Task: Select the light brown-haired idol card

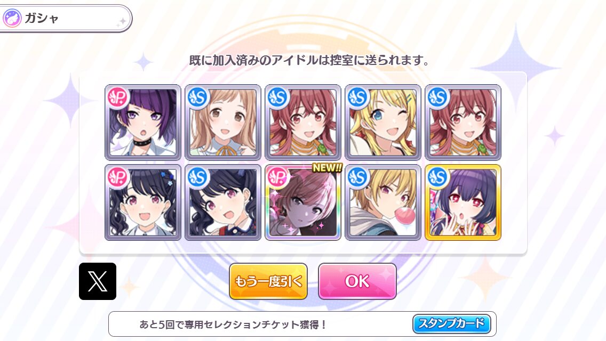Action: pyautogui.click(x=223, y=122)
